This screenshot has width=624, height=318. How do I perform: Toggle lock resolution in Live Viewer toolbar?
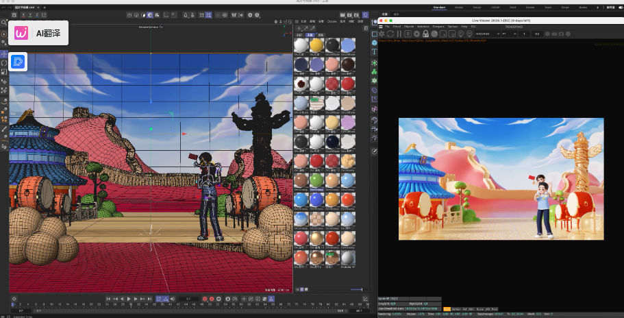425,33
